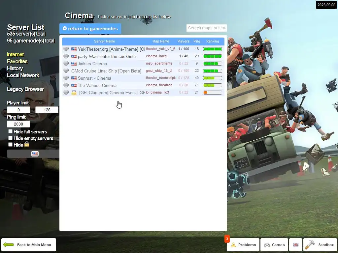The width and height of the screenshot is (338, 253).
Task: Click the US flag region filter button
Action: pos(35,154)
